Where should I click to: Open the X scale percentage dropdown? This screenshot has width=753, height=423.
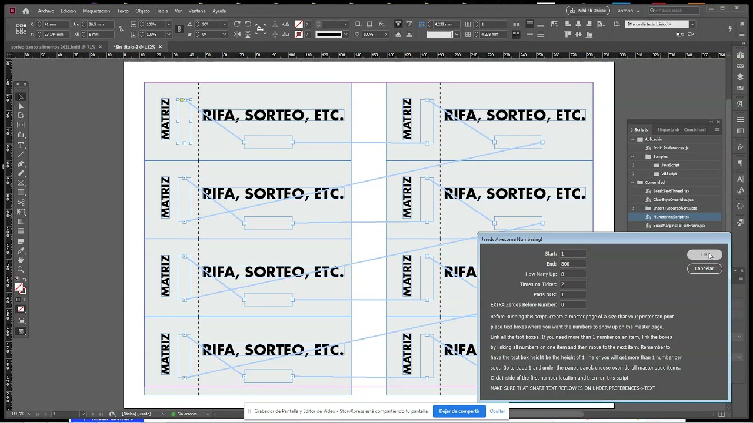click(168, 24)
